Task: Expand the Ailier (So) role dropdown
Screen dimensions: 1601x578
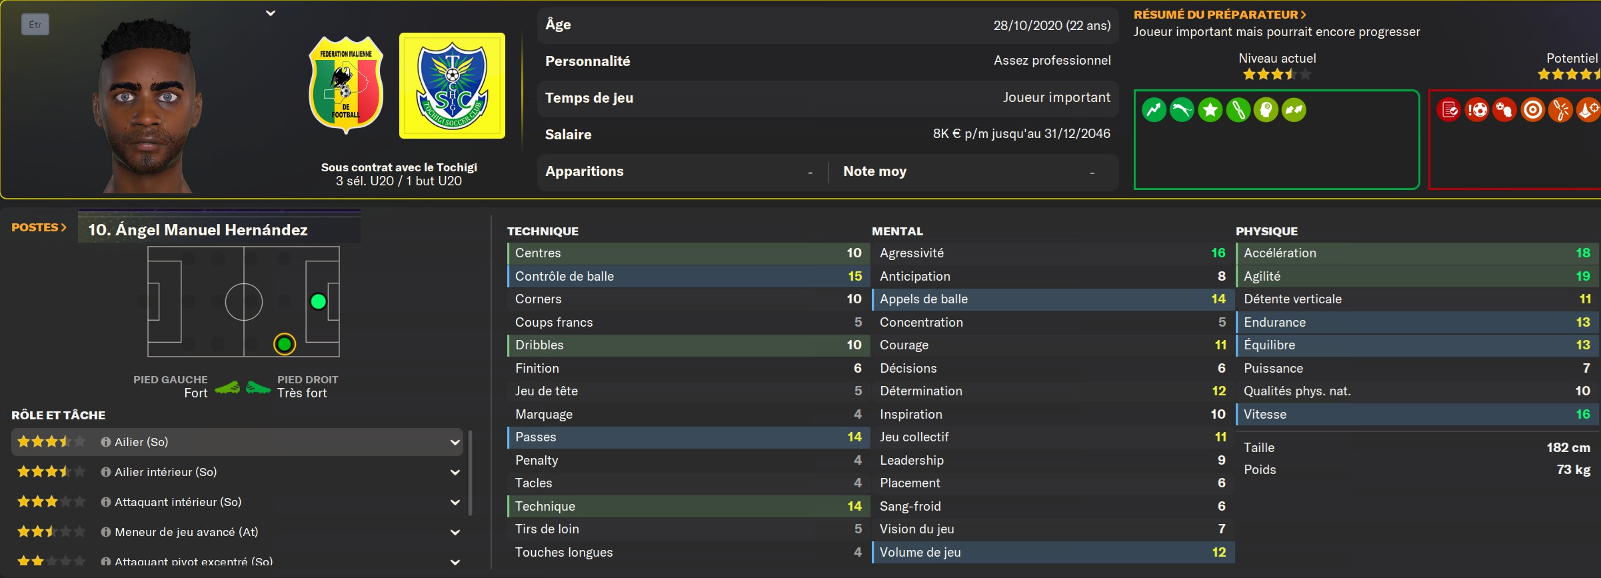Action: point(455,442)
